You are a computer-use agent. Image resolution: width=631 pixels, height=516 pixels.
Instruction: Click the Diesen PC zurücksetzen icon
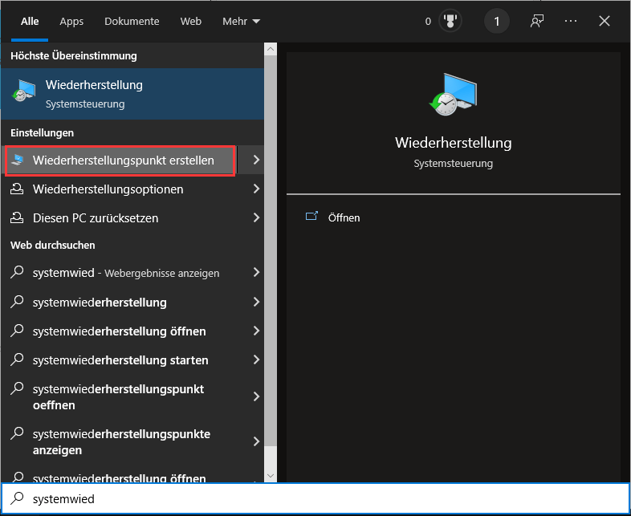18,217
